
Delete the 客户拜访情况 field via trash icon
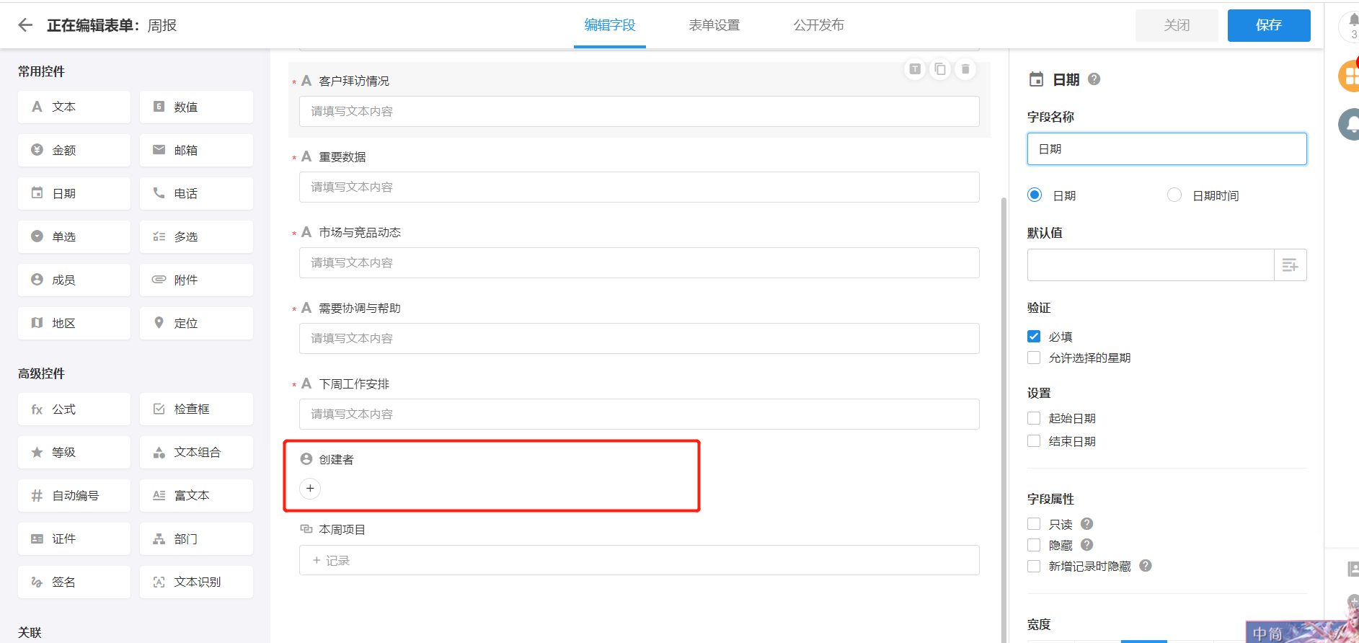point(965,69)
